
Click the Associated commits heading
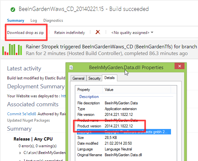pyautogui.click(x=33, y=104)
